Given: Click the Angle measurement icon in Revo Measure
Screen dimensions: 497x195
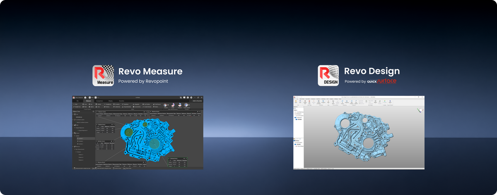Looking at the screenshot, I should click(173, 105).
